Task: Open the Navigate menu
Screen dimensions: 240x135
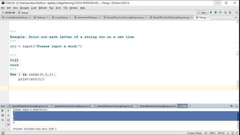Action: 24,8
